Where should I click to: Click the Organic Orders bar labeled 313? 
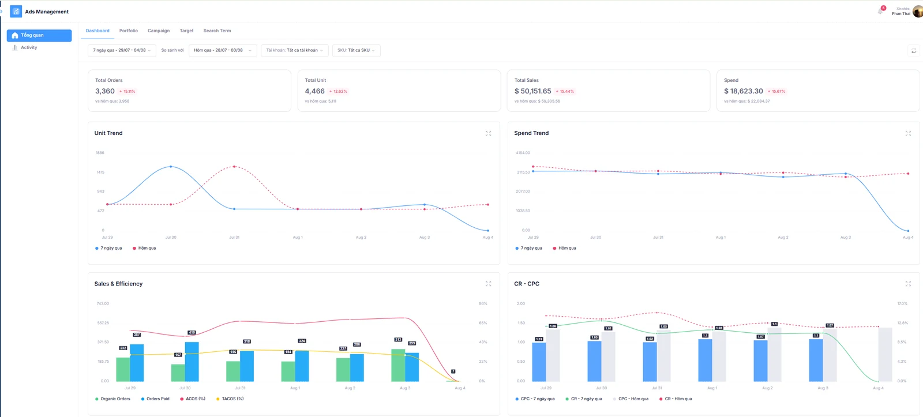click(398, 365)
